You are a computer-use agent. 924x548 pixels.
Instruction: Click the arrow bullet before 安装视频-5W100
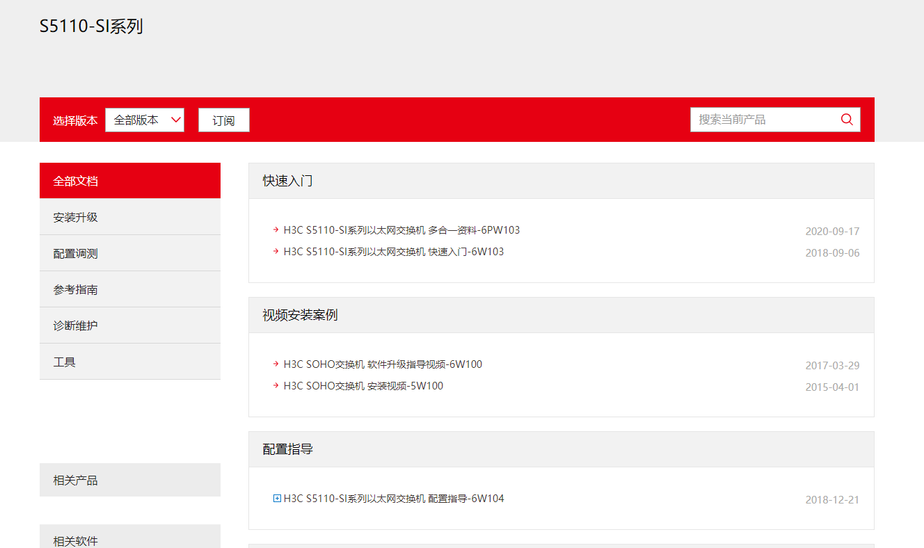[276, 385]
